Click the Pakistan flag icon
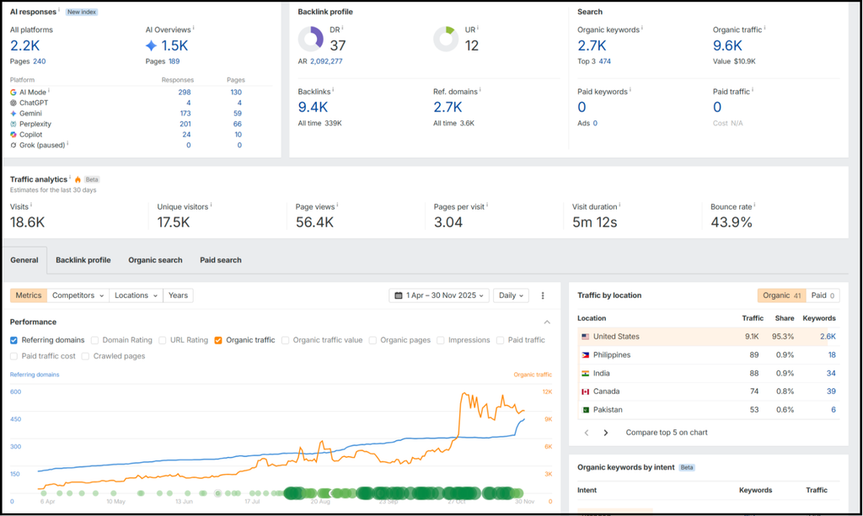The width and height of the screenshot is (863, 516). click(x=585, y=410)
